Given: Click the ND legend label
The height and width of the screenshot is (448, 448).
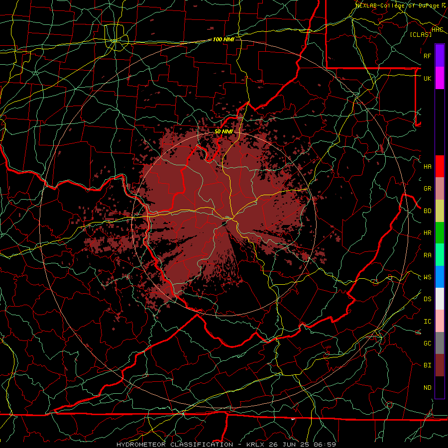Looking at the screenshot, I should pos(427,388).
